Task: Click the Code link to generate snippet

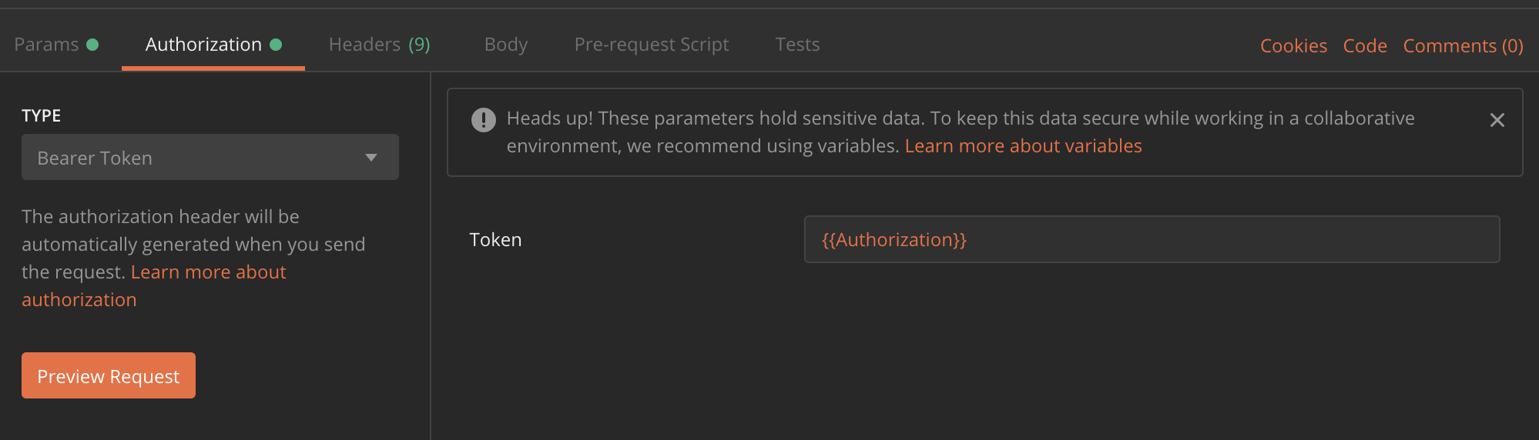Action: pyautogui.click(x=1365, y=46)
